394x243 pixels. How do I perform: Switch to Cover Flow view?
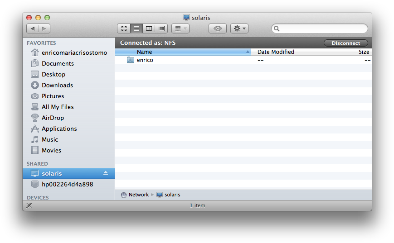coord(161,29)
